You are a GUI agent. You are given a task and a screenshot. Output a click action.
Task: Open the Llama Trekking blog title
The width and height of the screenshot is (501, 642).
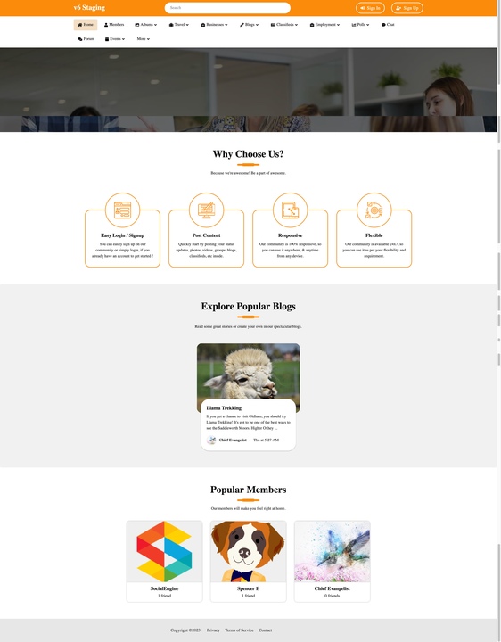224,408
